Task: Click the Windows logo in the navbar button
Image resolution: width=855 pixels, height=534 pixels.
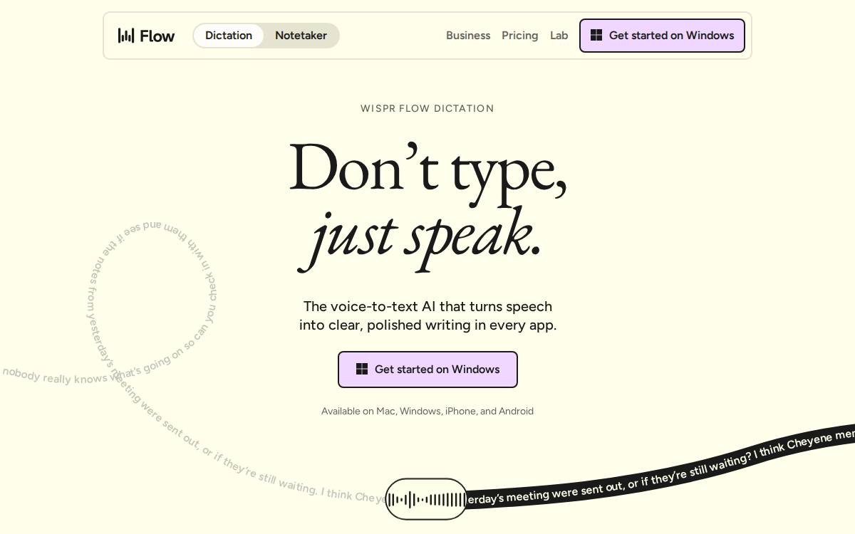Action: (x=596, y=35)
